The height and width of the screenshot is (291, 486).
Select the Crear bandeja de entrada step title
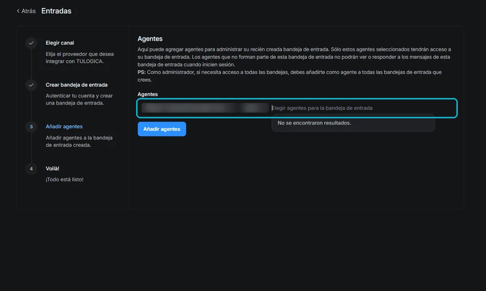point(77,85)
